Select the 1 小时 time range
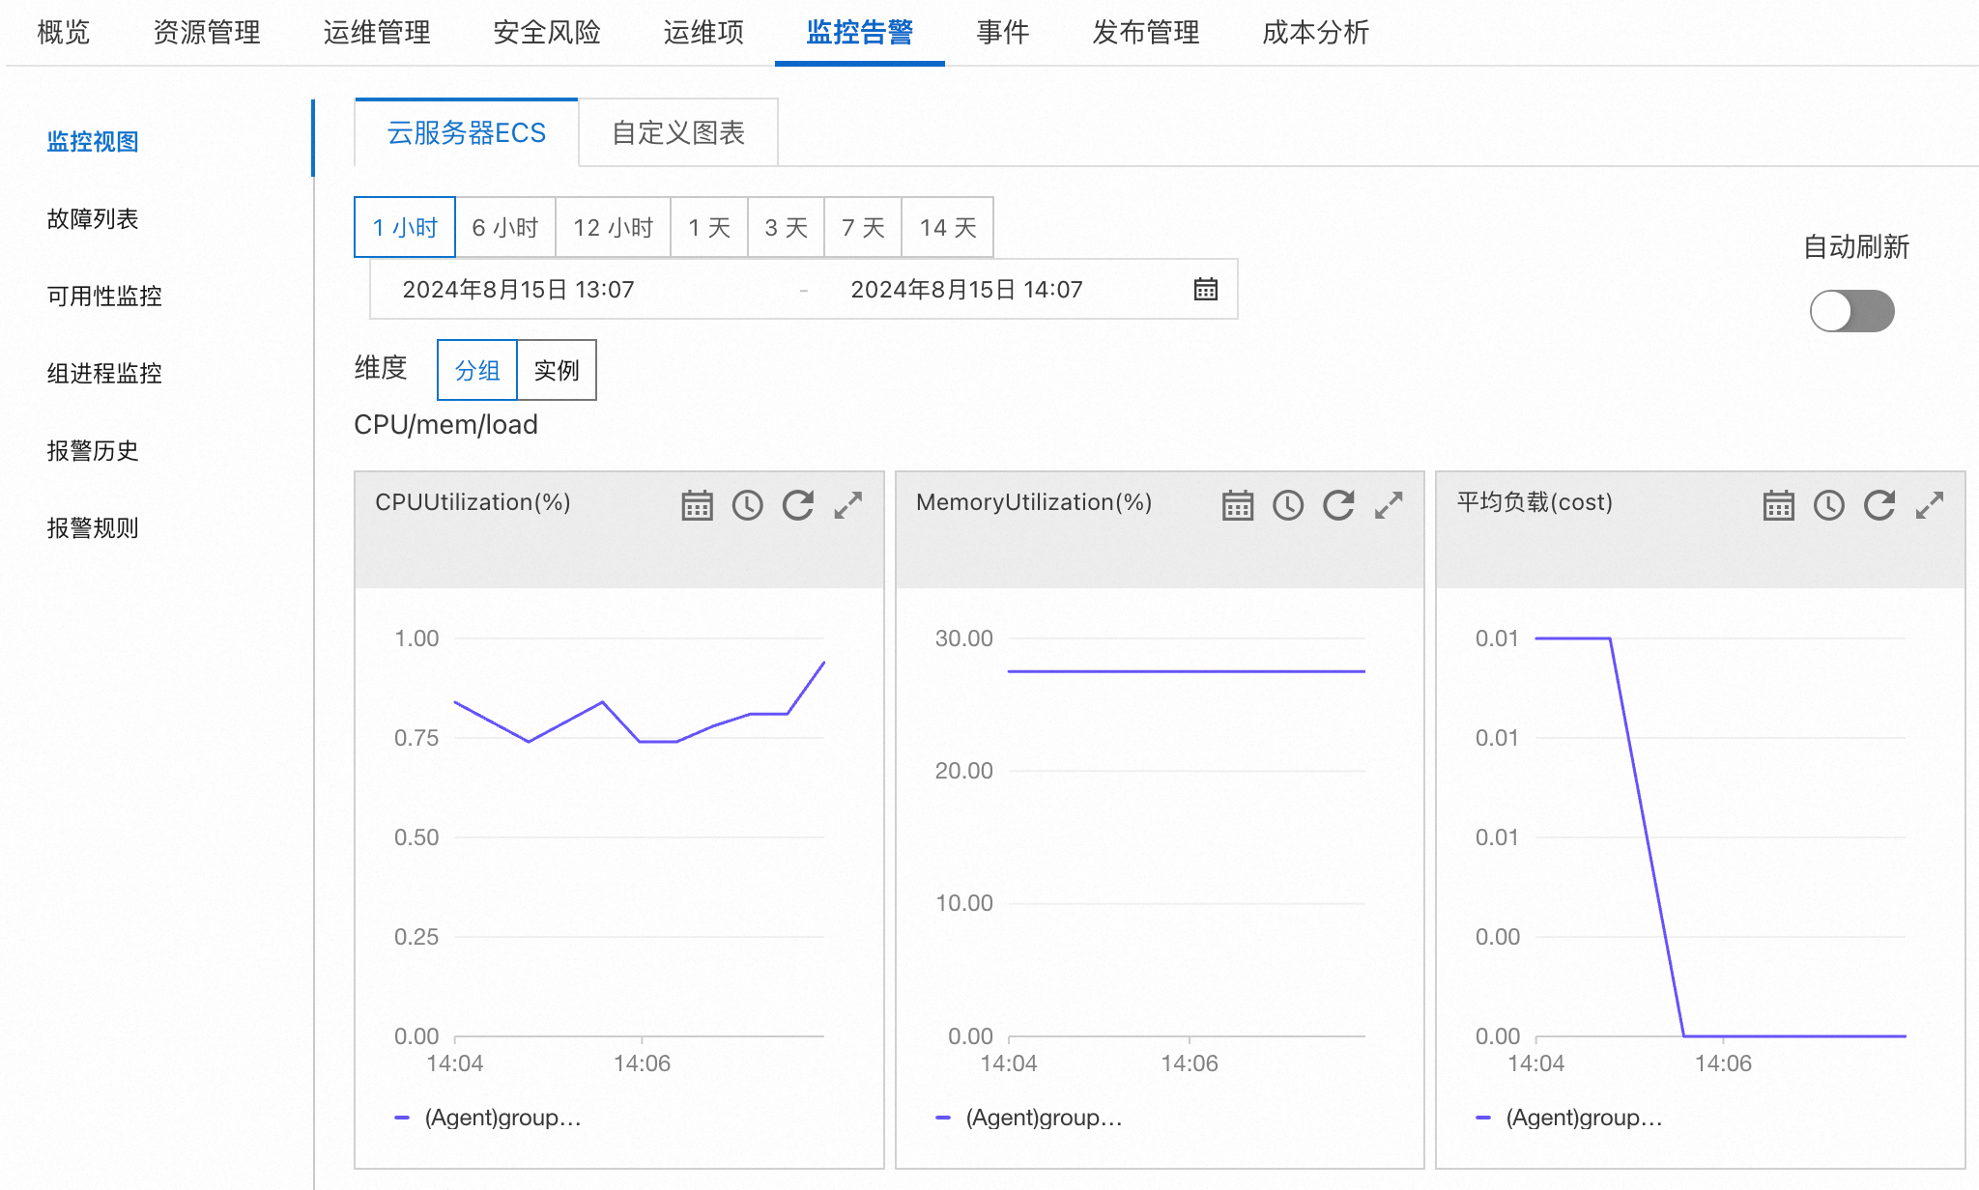The width and height of the screenshot is (1979, 1190). click(405, 227)
